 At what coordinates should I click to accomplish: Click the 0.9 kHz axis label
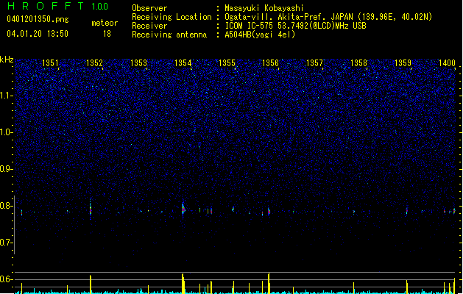click(x=6, y=169)
